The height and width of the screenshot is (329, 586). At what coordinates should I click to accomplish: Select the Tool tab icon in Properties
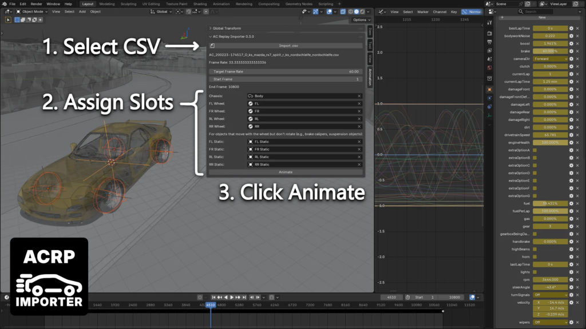pos(490,23)
